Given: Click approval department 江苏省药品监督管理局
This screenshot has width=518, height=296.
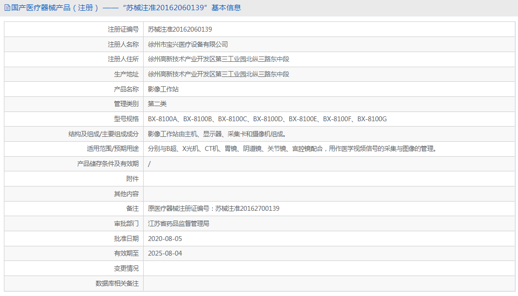Looking at the screenshot, I should click(178, 223).
